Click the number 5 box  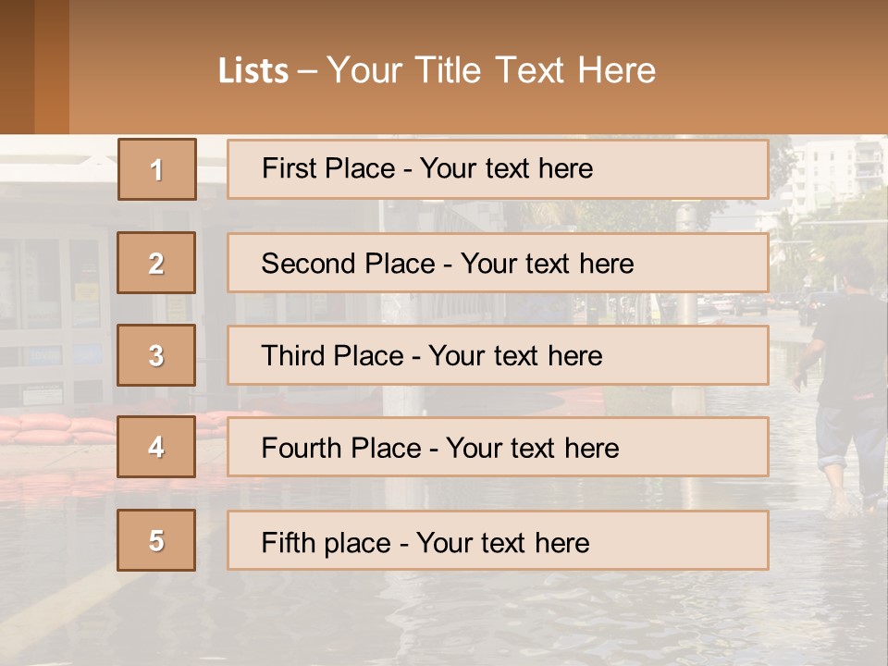[156, 540]
